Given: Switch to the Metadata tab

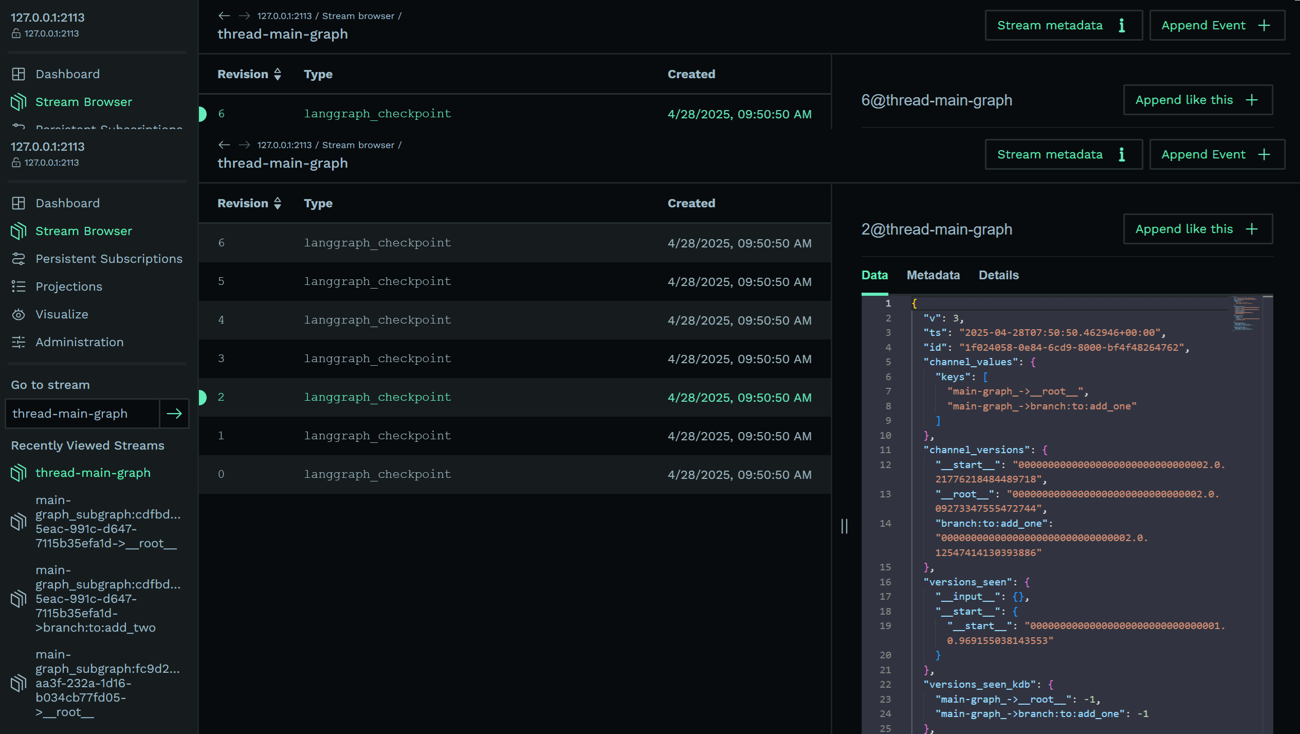Looking at the screenshot, I should click(933, 275).
